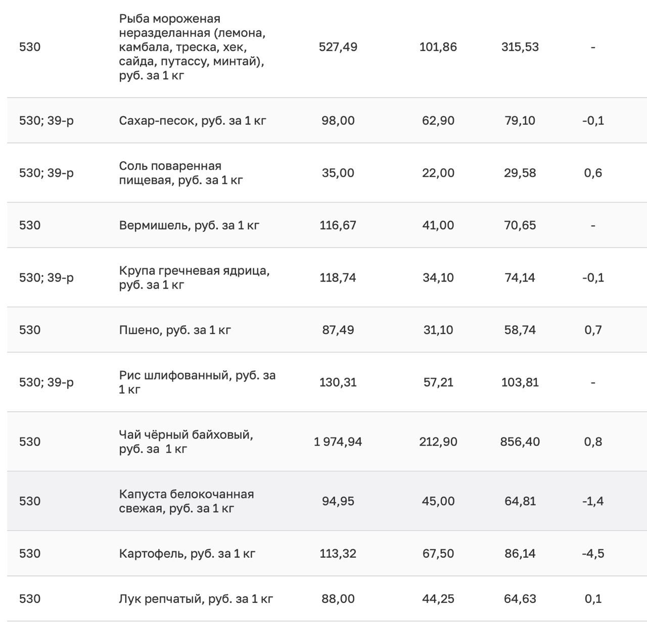Click the 527,49 price value
The image size is (647, 622).
[x=338, y=47]
